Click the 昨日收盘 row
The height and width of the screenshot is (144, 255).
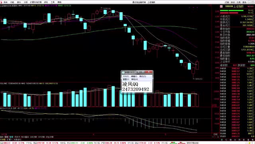(x=237, y=35)
